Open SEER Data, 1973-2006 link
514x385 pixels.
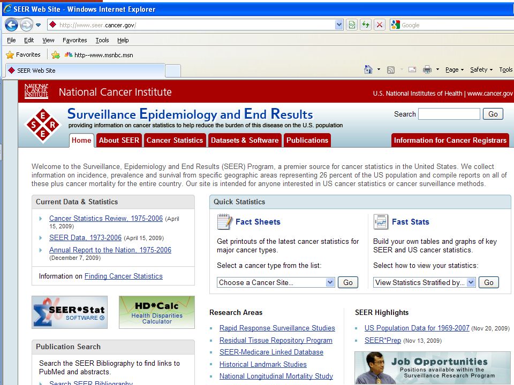coord(85,237)
